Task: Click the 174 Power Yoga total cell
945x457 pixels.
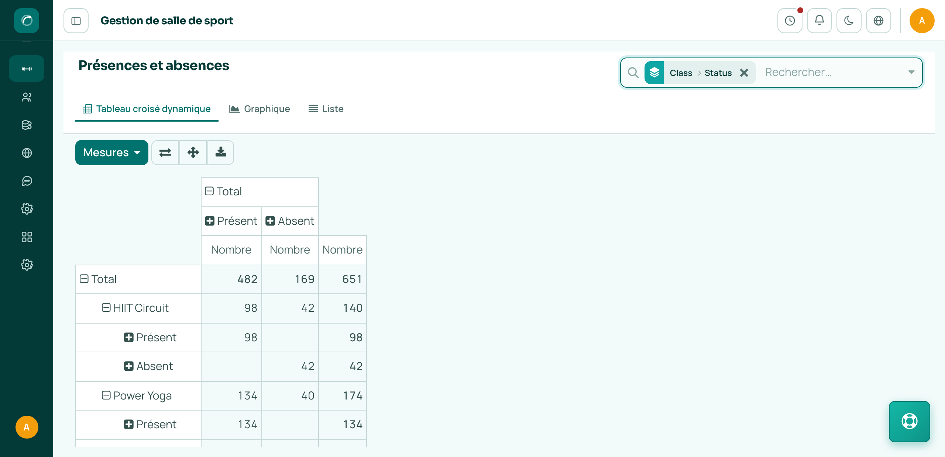Action: click(x=343, y=396)
